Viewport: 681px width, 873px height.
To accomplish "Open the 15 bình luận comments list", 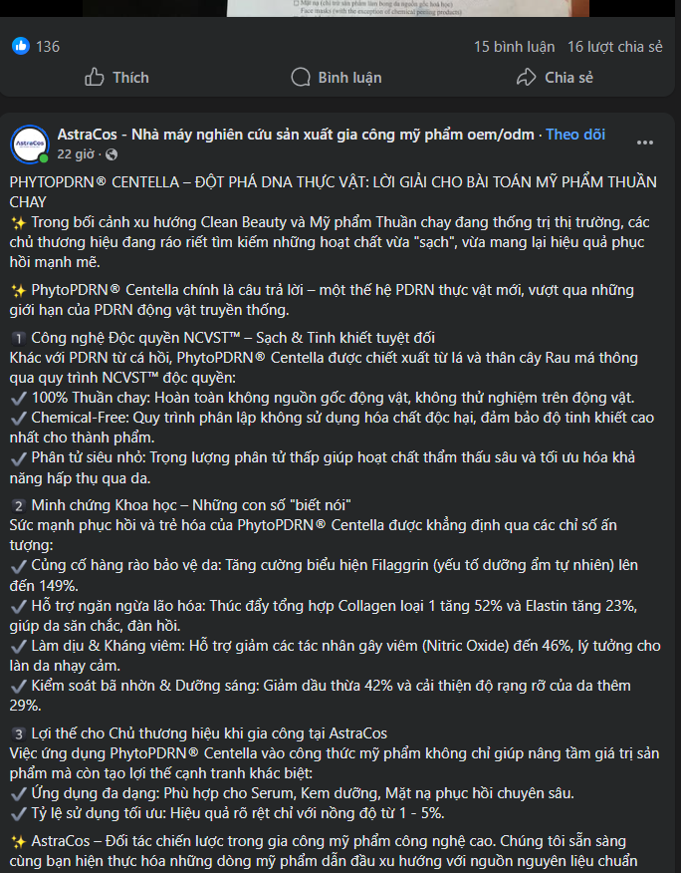I will 512,47.
